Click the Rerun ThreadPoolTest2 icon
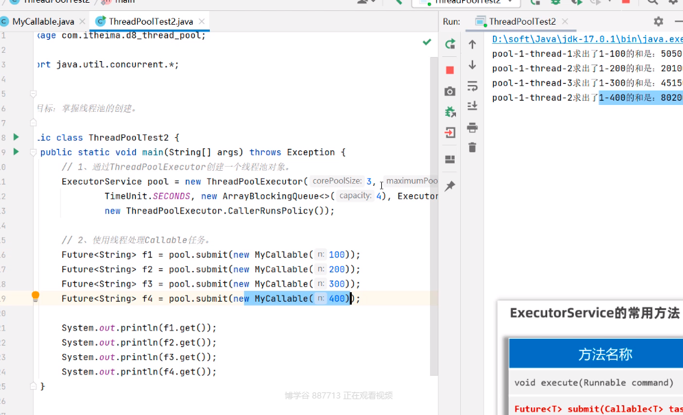The height and width of the screenshot is (415, 683). click(x=450, y=44)
